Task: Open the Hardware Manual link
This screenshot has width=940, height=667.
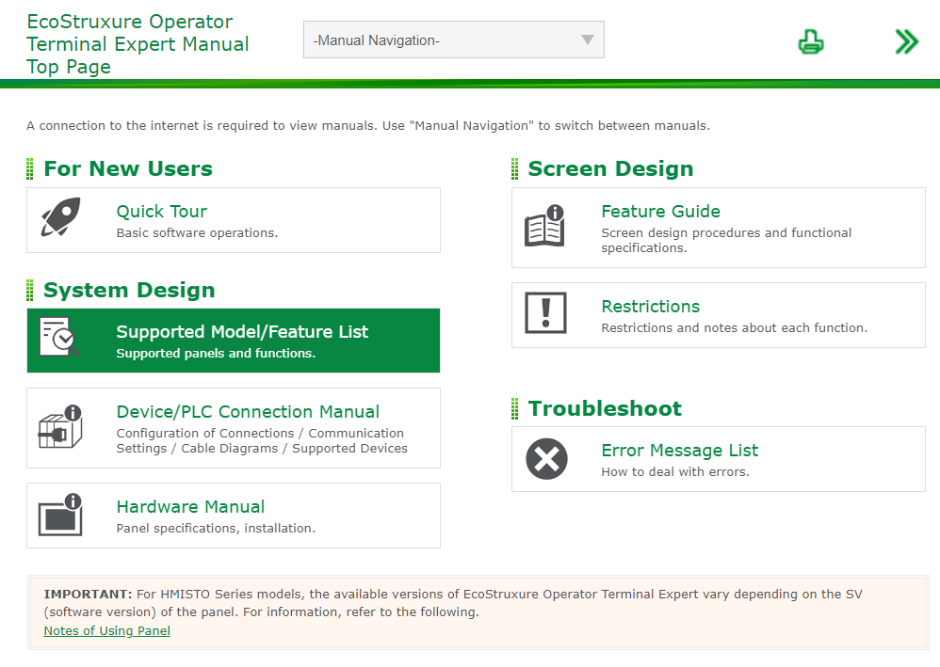Action: coord(190,507)
